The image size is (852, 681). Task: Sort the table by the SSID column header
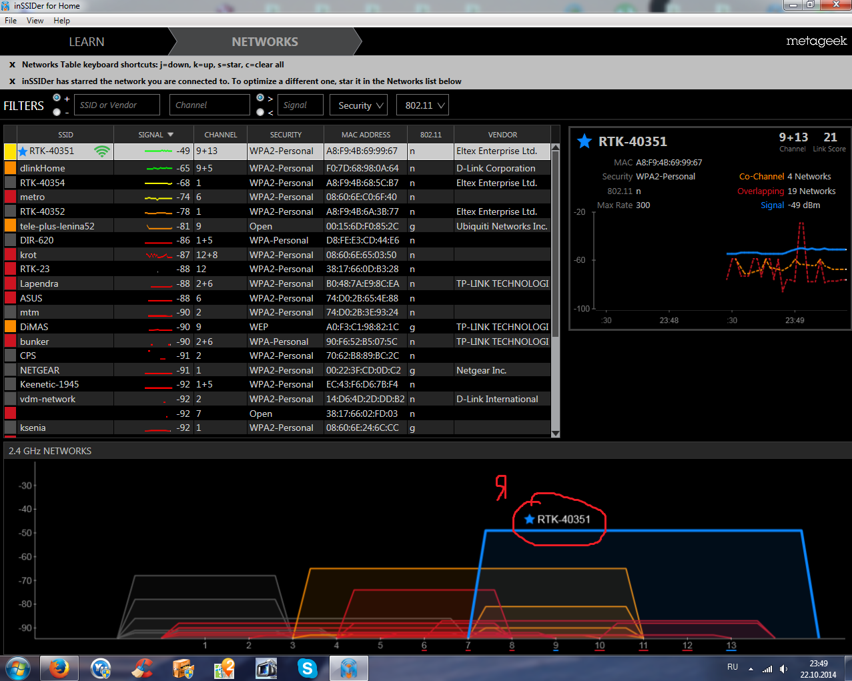(x=65, y=135)
